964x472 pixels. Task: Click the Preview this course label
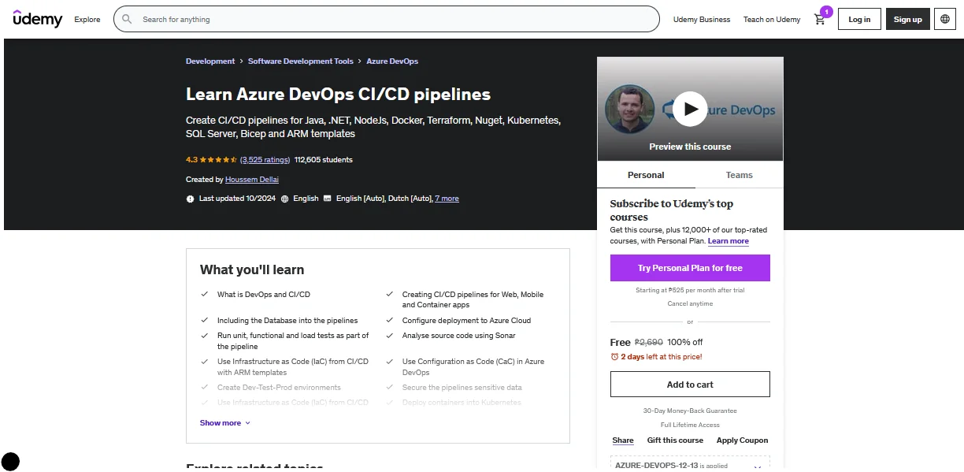[x=690, y=147]
